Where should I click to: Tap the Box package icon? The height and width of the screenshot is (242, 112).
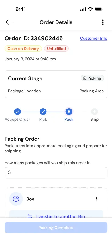click(x=16, y=199)
